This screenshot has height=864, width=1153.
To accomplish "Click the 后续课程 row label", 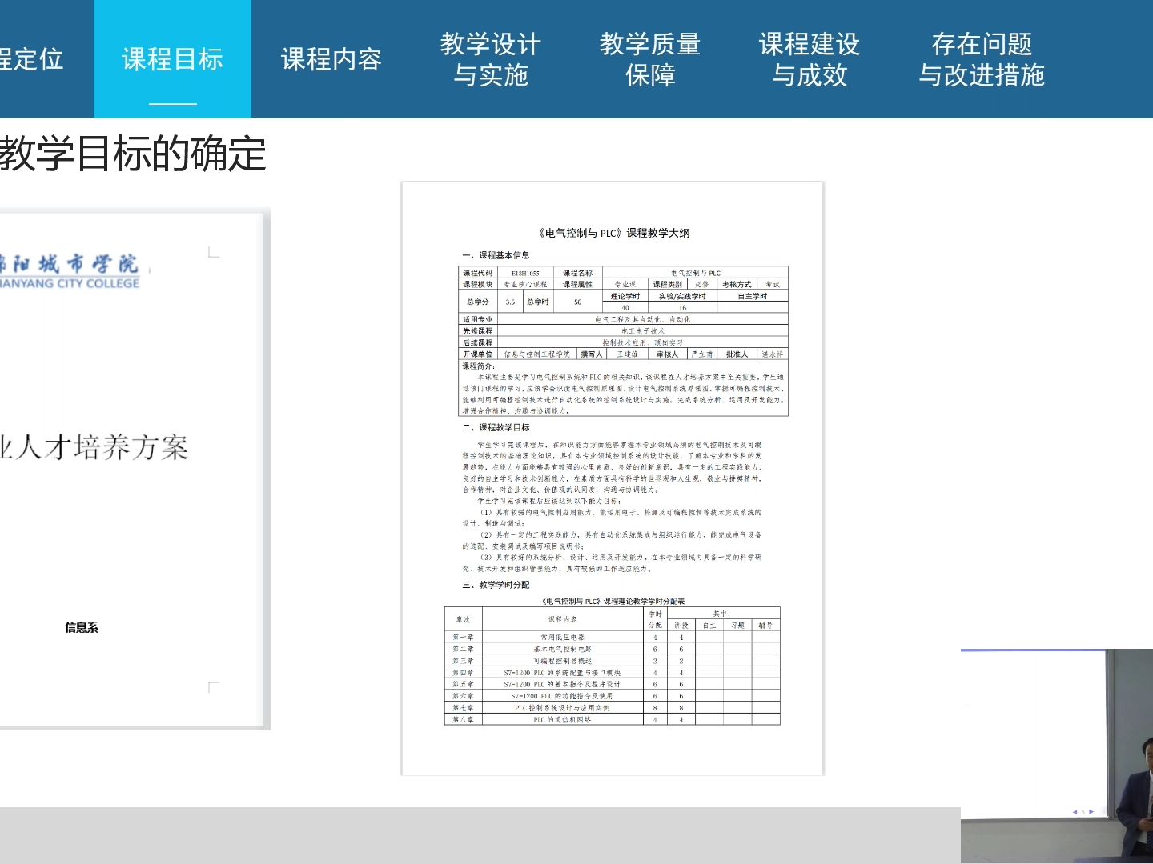I will 478,342.
